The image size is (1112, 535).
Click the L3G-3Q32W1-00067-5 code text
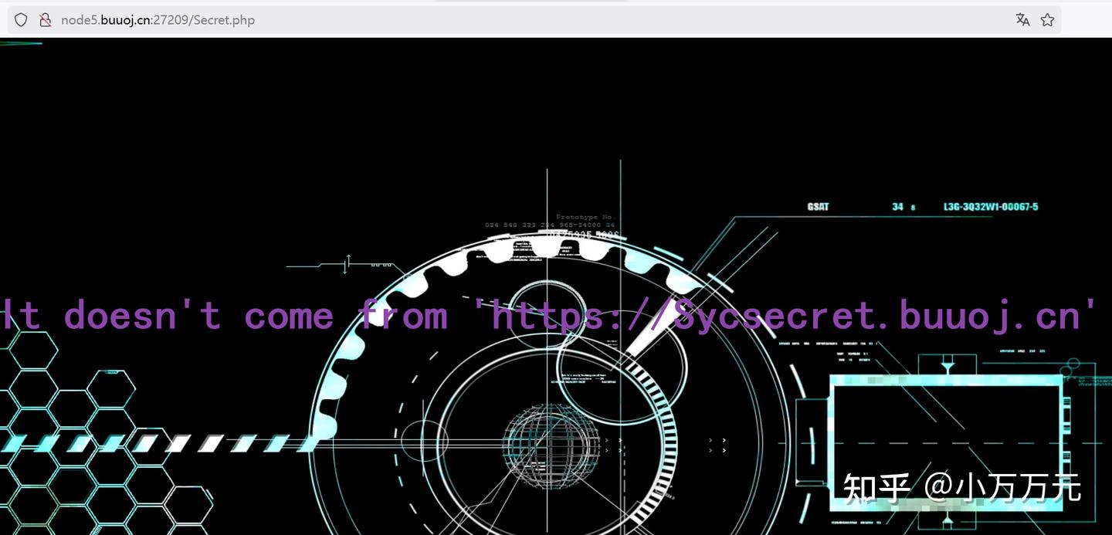pyautogui.click(x=991, y=207)
